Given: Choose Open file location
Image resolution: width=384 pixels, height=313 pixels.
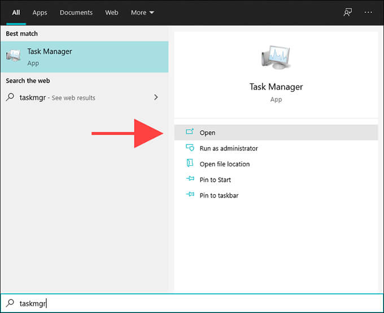Looking at the screenshot, I should [276, 164].
